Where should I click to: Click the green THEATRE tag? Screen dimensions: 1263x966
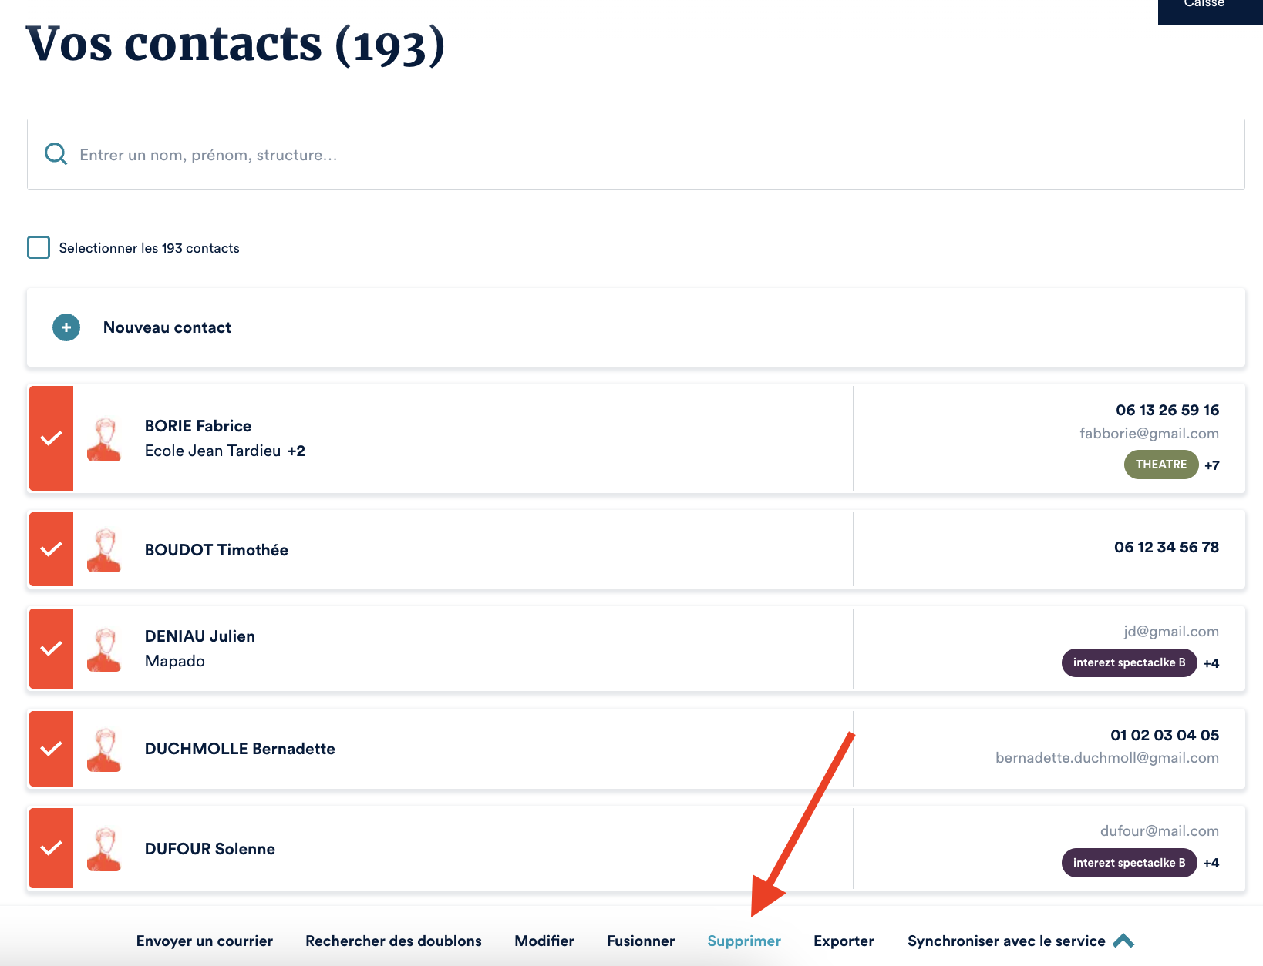1160,465
